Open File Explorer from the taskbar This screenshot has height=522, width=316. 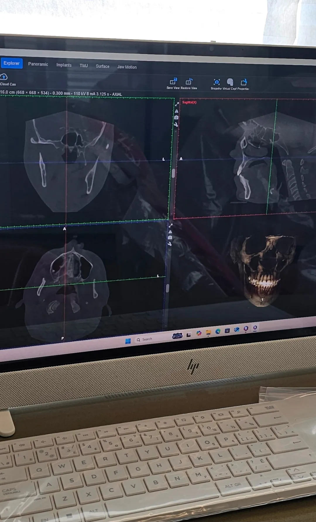pyautogui.click(x=208, y=332)
